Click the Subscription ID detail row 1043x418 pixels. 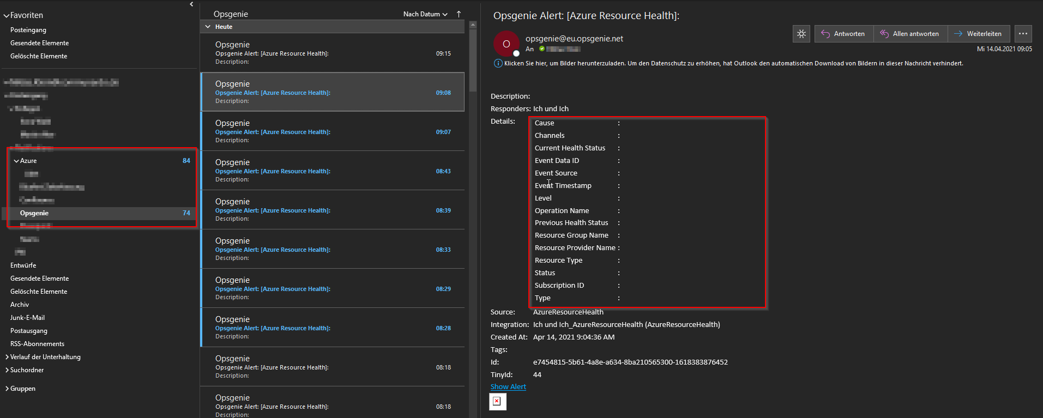click(577, 286)
